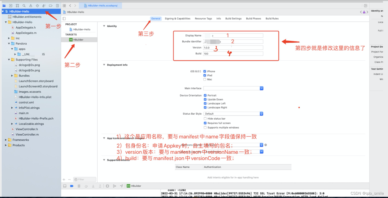Click the Version field showing 1.0.0
The width and height of the screenshot is (388, 198).
233,48
